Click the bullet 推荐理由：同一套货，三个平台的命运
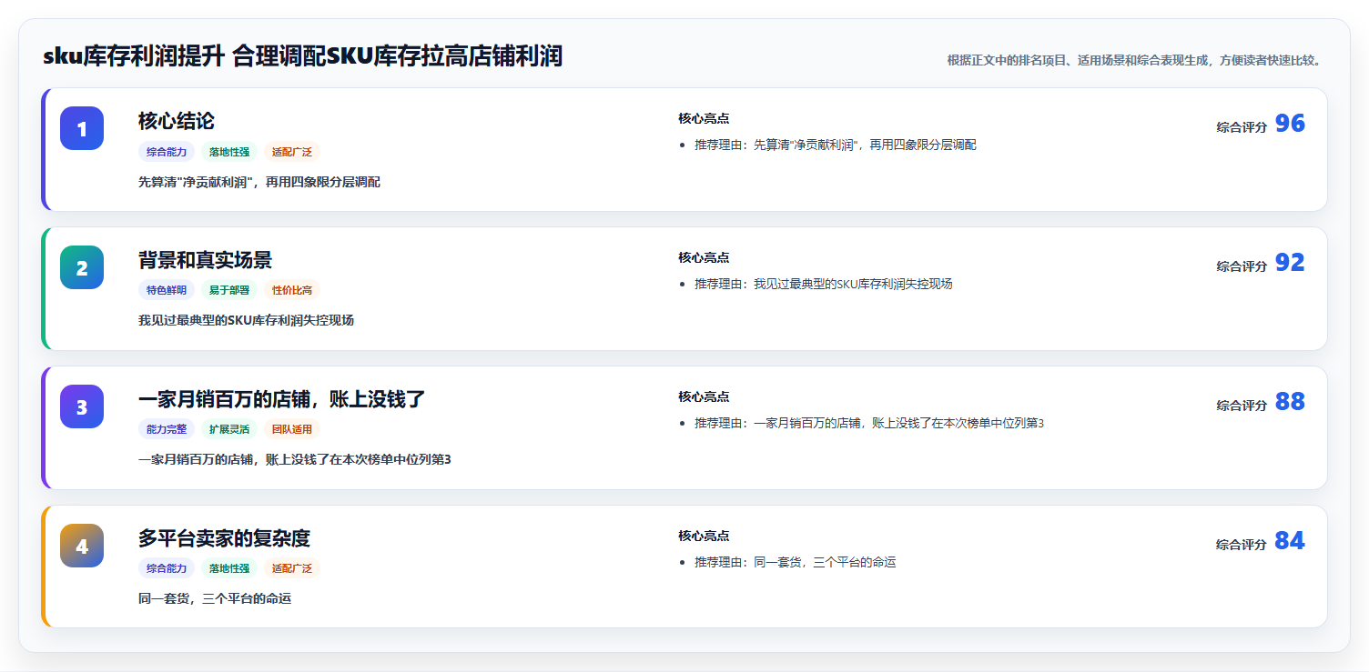The image size is (1369, 672). pos(796,562)
